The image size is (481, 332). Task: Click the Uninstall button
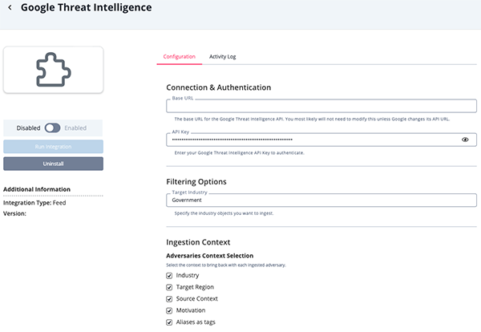tap(54, 164)
